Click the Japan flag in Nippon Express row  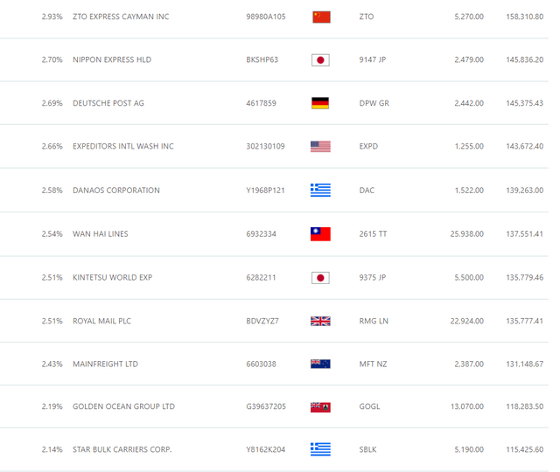(321, 60)
